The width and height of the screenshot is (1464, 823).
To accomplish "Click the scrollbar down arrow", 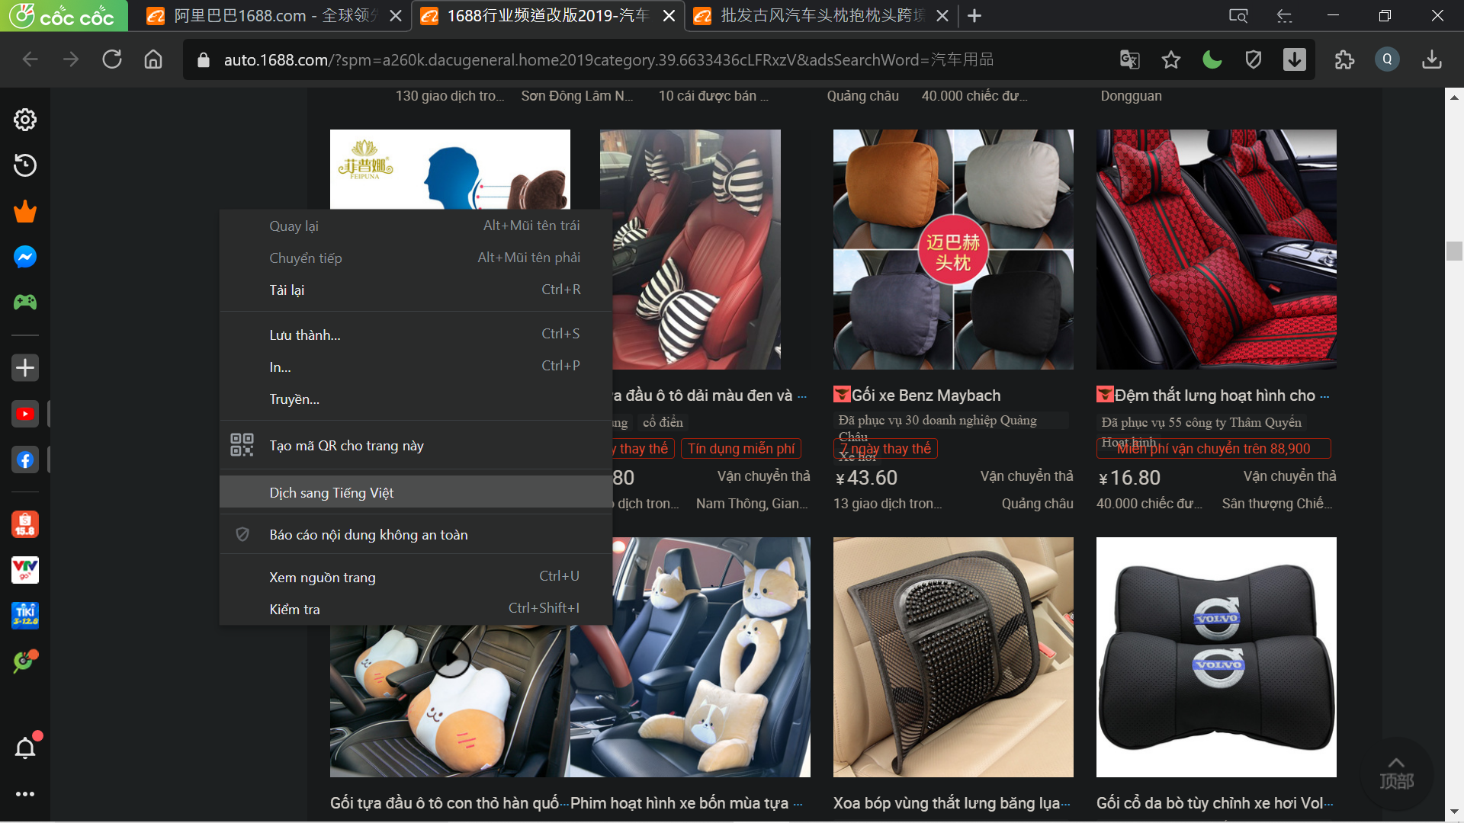I will 1454,812.
